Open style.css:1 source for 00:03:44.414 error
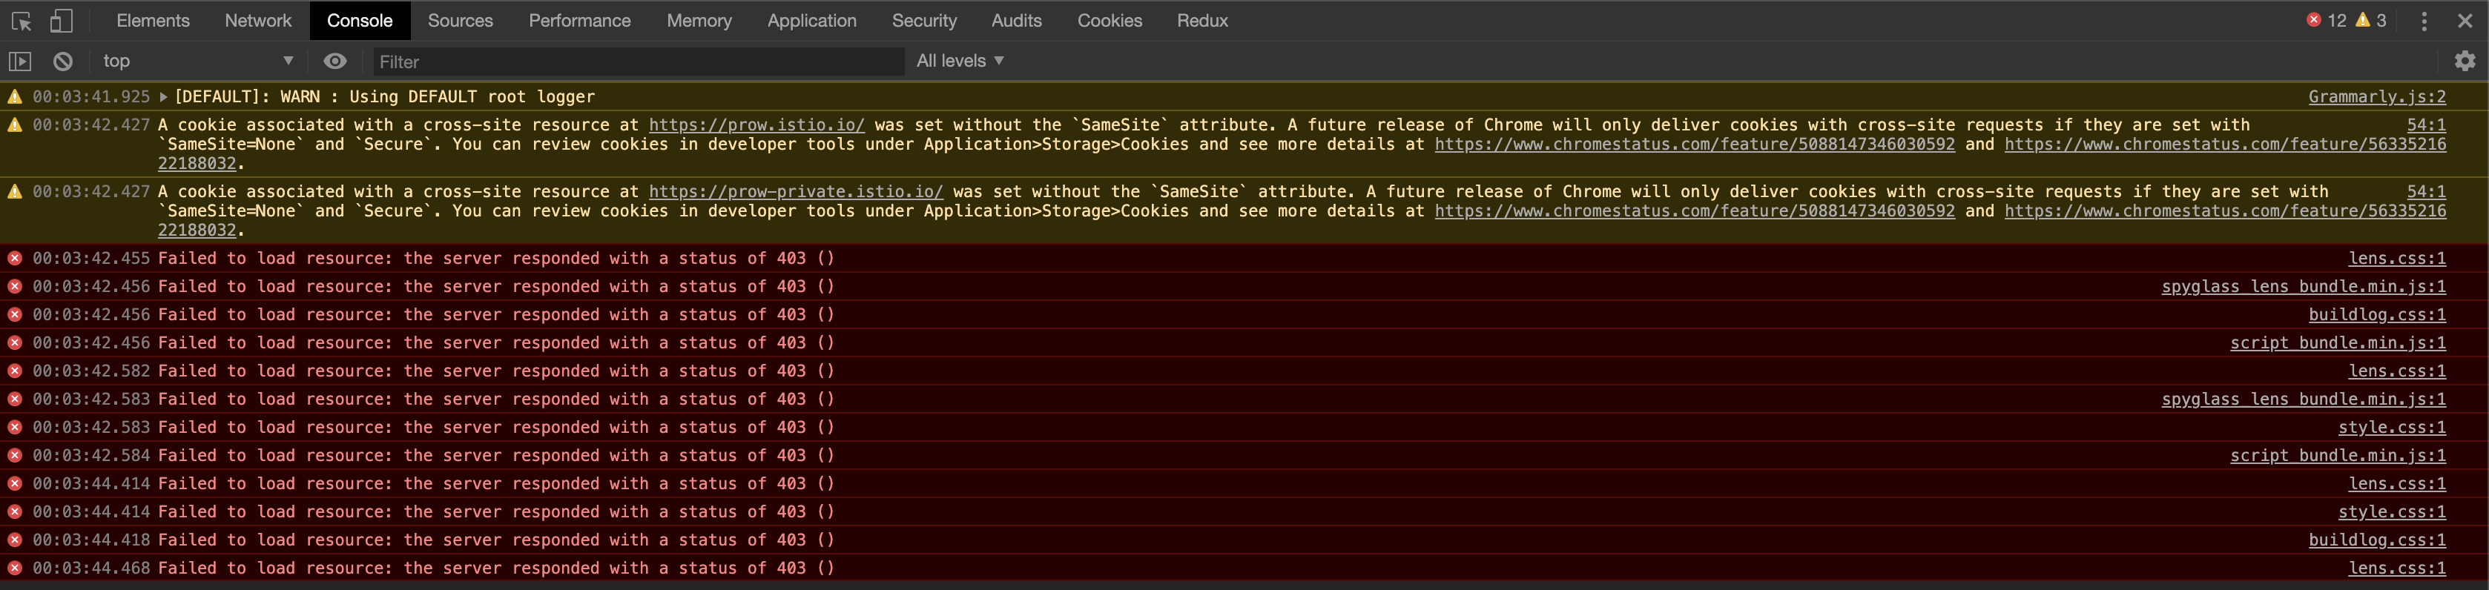The height and width of the screenshot is (590, 2489). 2391,511
